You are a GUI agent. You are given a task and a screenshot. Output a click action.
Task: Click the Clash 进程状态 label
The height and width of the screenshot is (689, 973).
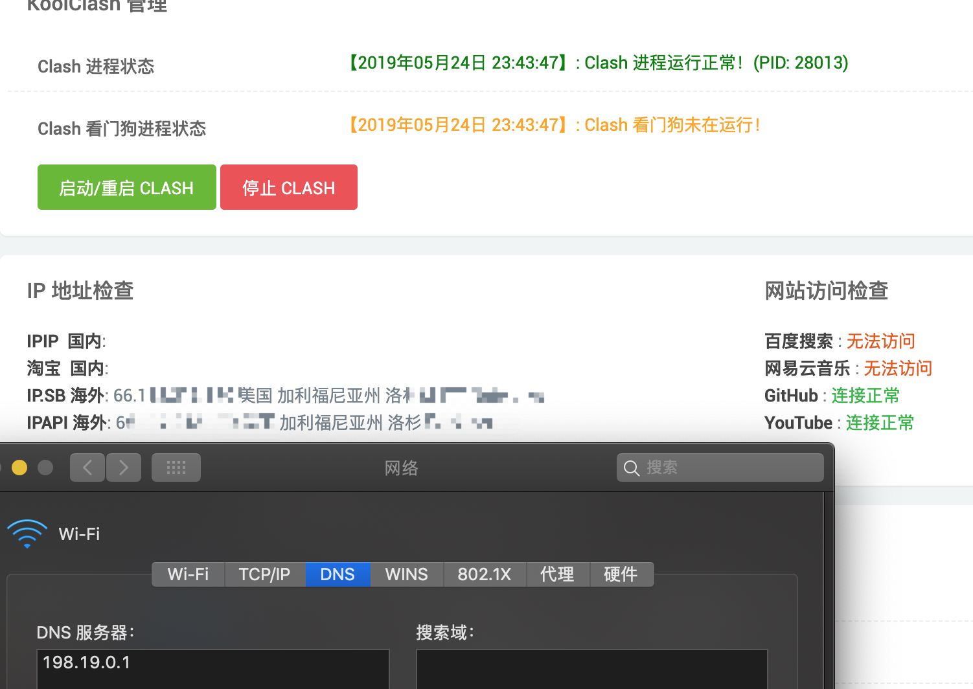[96, 67]
